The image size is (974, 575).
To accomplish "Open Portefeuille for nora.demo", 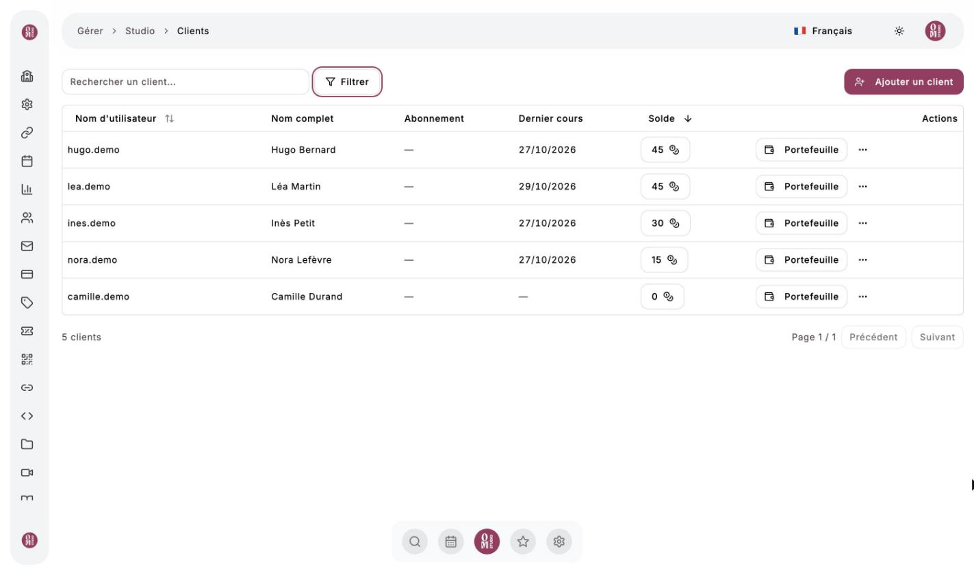I will (x=802, y=259).
